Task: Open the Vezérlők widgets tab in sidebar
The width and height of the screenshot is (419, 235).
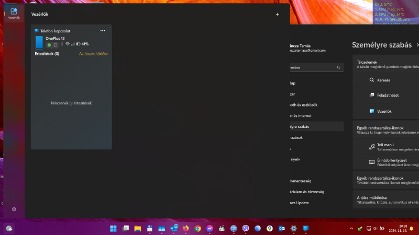Action: point(14,14)
